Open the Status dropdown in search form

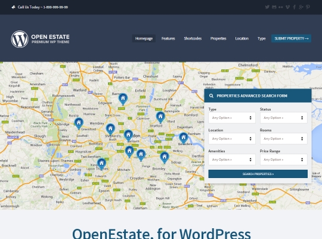tap(284, 118)
